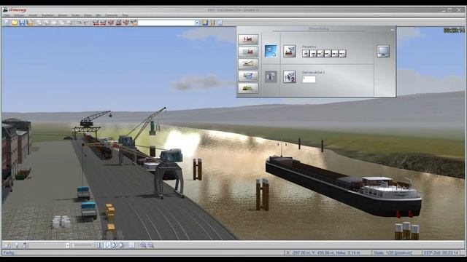This screenshot has height=262, width=467.
Task: Click the icon left of the bottom dropdown
Action: [x=24, y=245]
